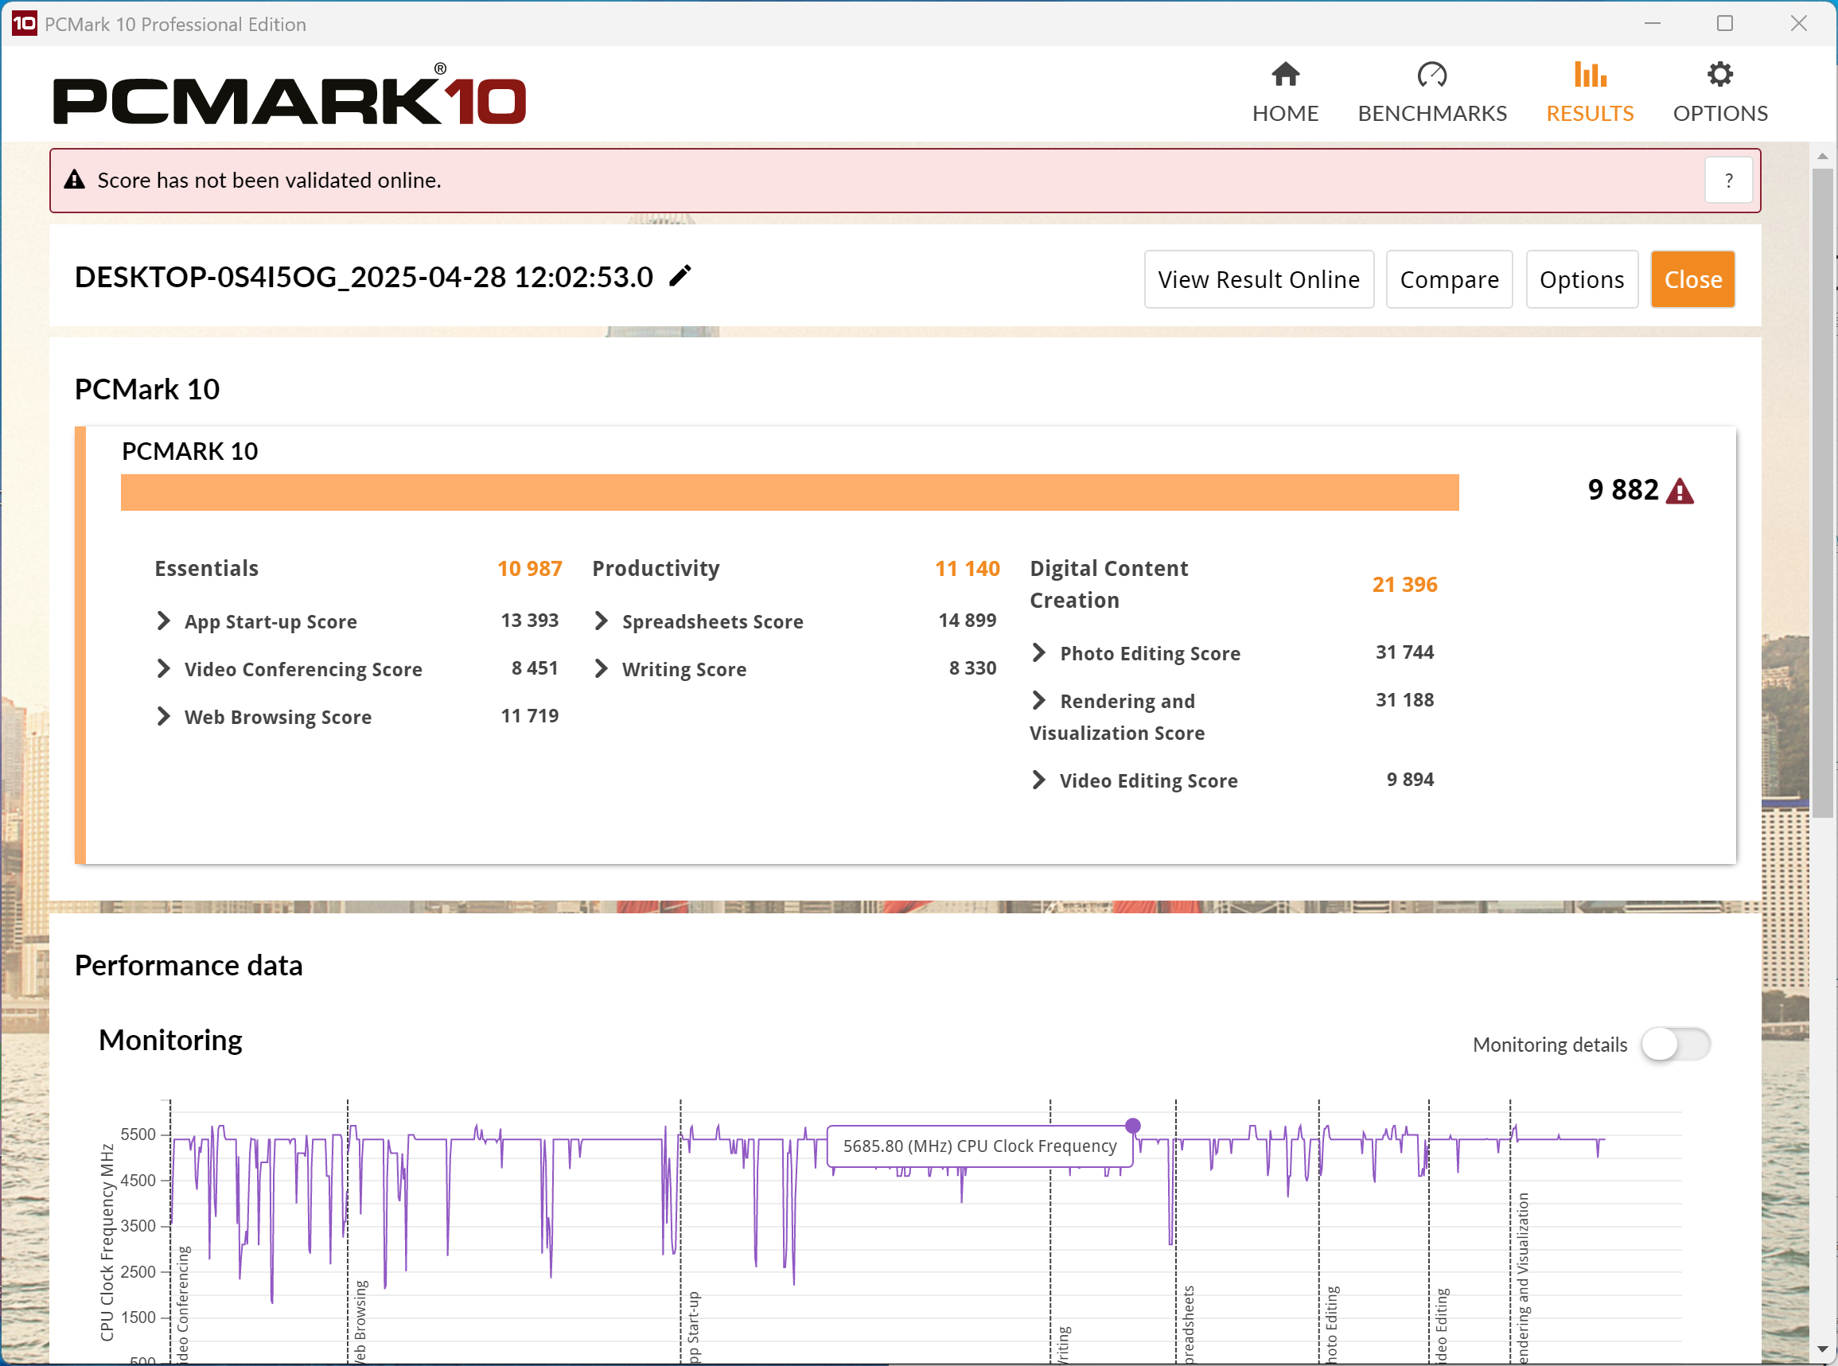Click the vertical scrollbar thumb
Screen dimensions: 1838x1366
[1822, 492]
